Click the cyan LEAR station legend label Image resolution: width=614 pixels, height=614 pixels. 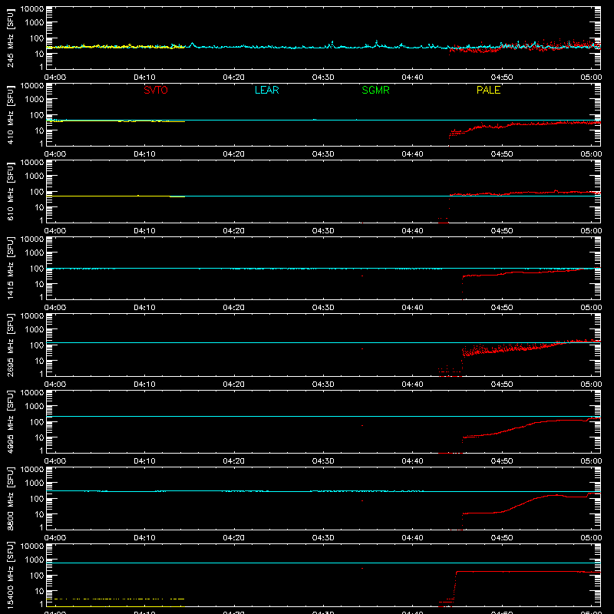tap(266, 90)
